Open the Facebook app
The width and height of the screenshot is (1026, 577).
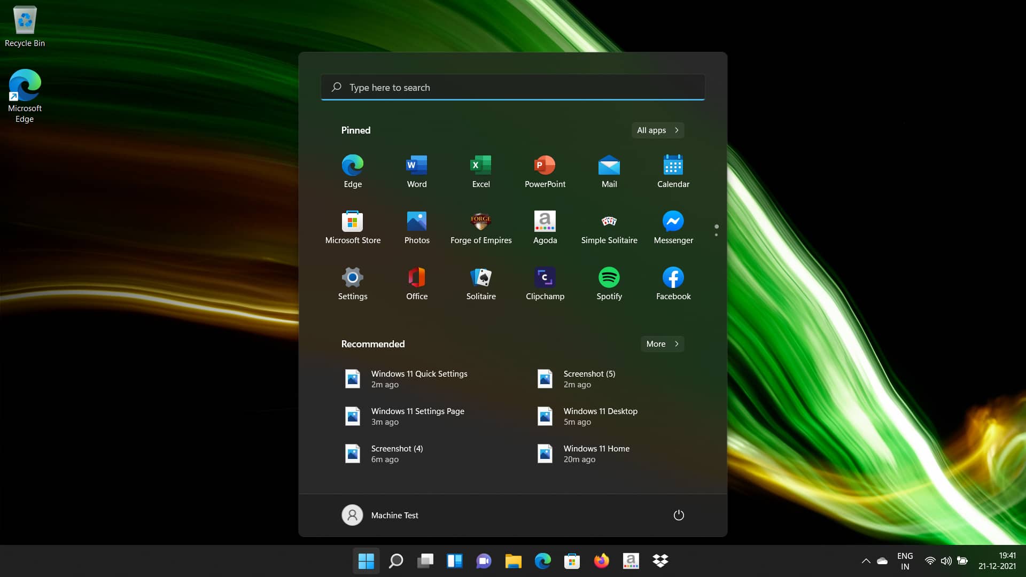pos(673,284)
